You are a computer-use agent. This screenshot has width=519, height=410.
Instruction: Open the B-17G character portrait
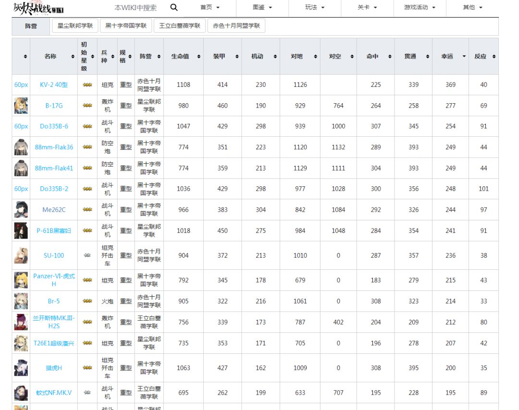(x=21, y=106)
